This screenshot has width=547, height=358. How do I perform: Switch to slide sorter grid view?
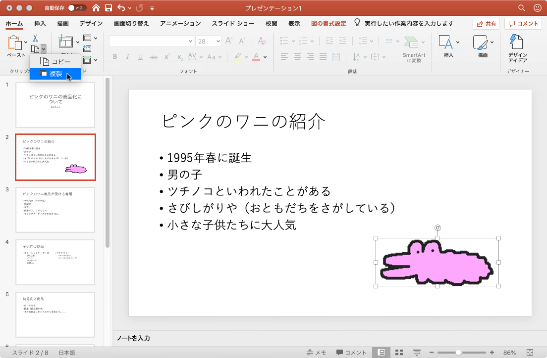[x=399, y=353]
